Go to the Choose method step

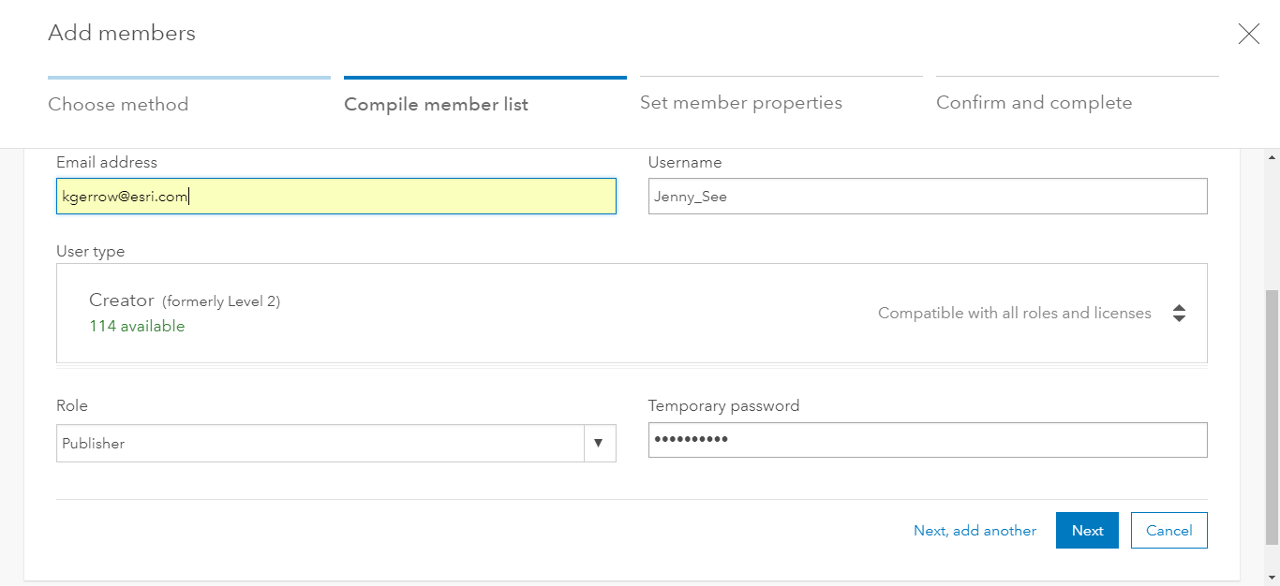tap(118, 104)
